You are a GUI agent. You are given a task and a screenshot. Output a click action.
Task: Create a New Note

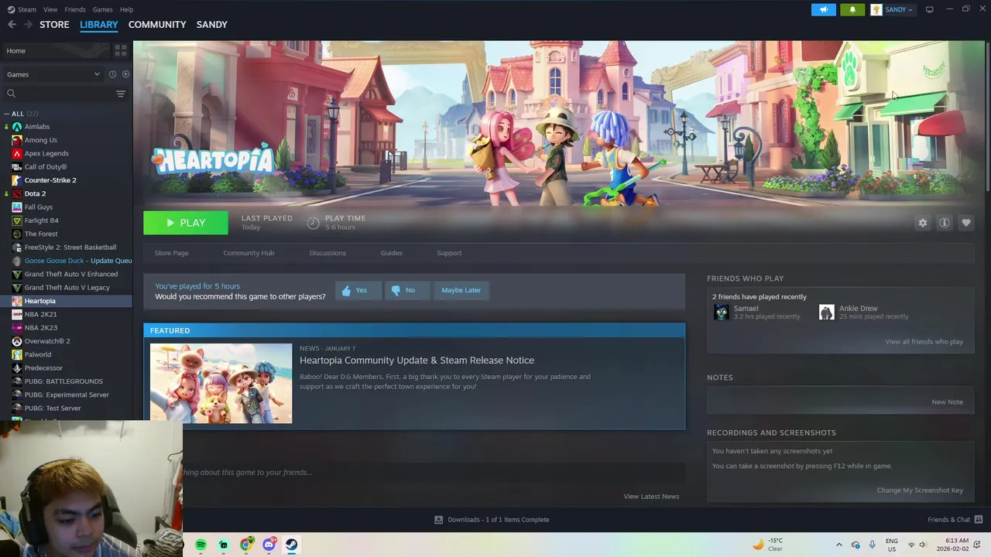[x=947, y=402]
